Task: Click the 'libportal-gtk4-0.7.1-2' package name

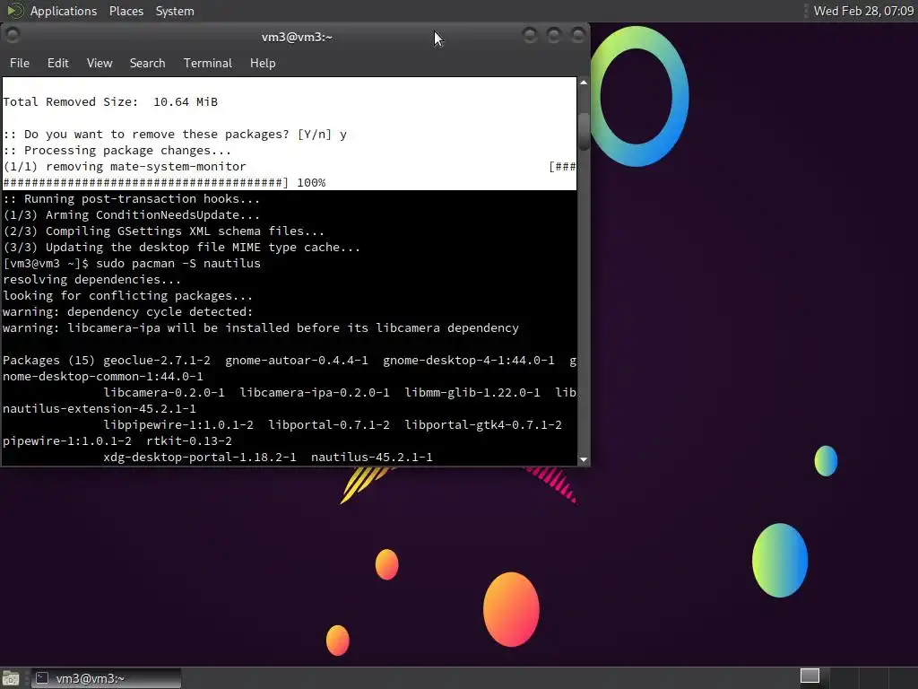Action: tap(483, 424)
